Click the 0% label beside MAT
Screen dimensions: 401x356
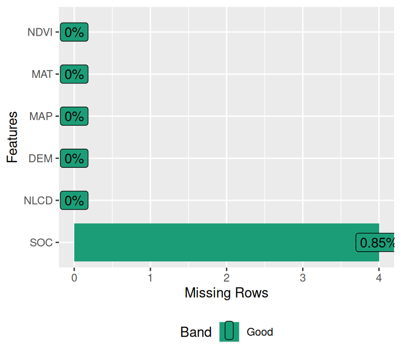click(74, 74)
